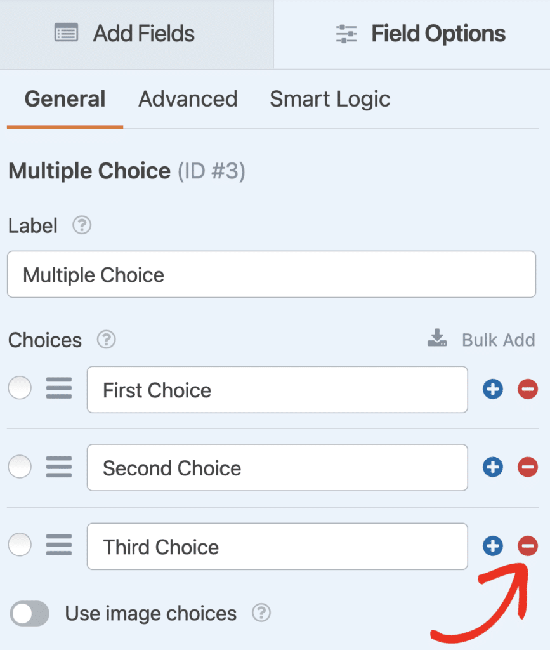Remove the Third Choice option
The height and width of the screenshot is (650, 550).
(527, 546)
